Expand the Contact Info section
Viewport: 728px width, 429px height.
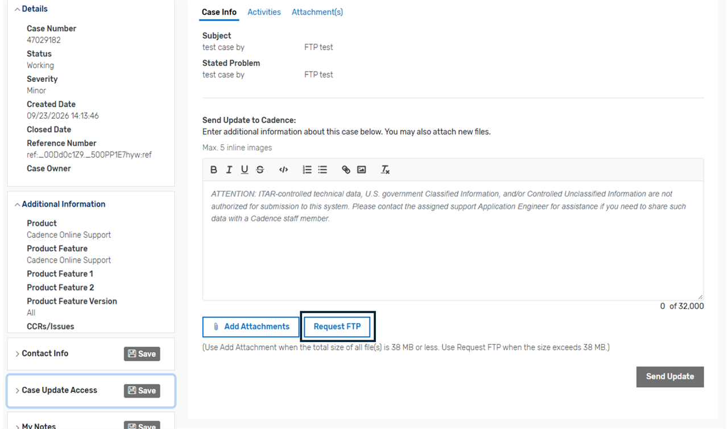tap(42, 353)
